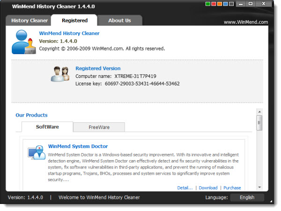Viewport: 281px width, 211px height.
Task: Apply the red skin color
Action: pyautogui.click(x=214, y=5)
